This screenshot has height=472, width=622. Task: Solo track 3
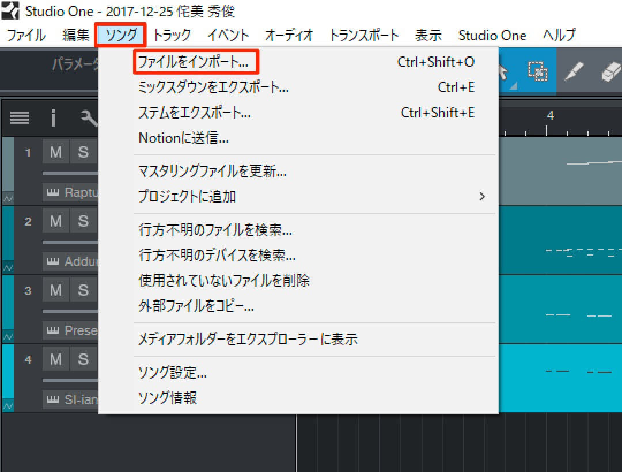pyautogui.click(x=84, y=290)
